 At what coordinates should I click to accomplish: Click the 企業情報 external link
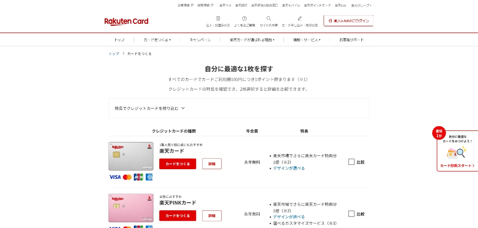click(185, 5)
